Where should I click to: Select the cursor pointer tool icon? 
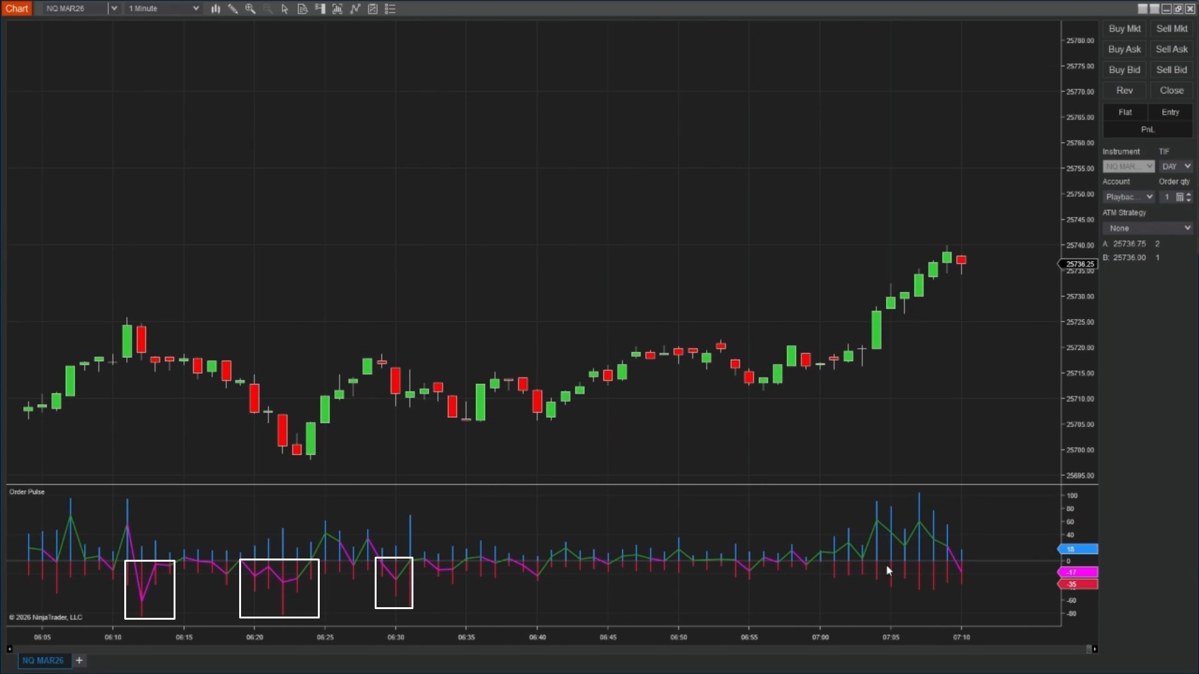(285, 9)
